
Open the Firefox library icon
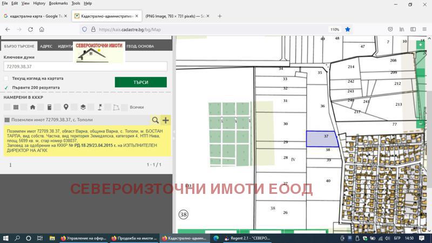[402, 29]
